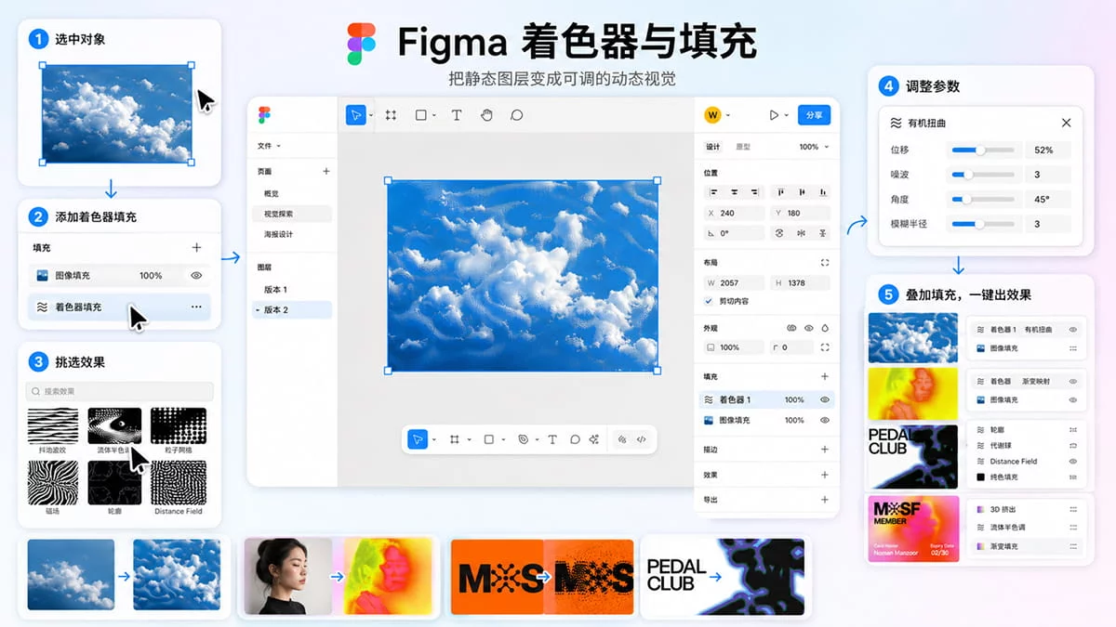Click the draw mode icon beside code icon
Screen dimensions: 1116x627
(x=622, y=439)
